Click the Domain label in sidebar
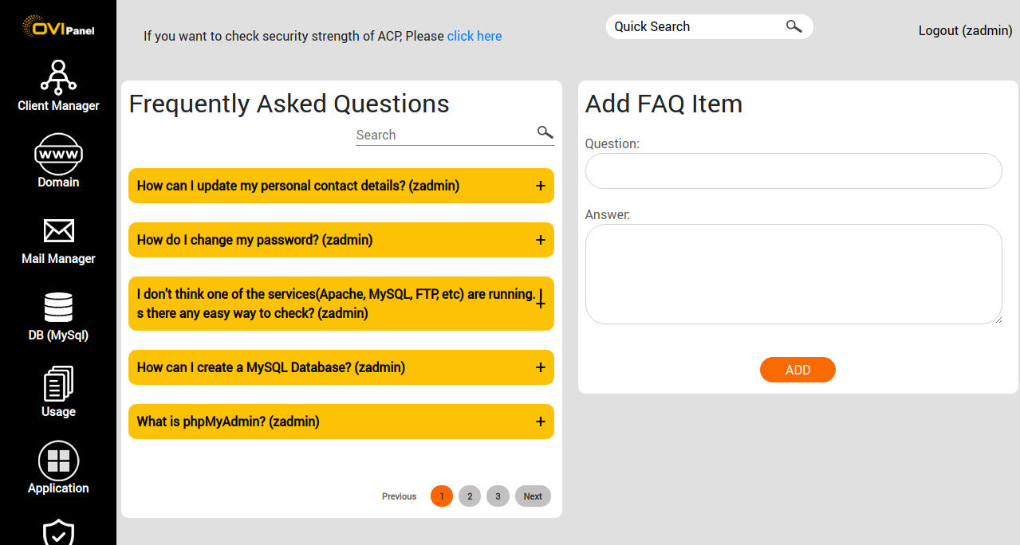The width and height of the screenshot is (1020, 545). [58, 182]
